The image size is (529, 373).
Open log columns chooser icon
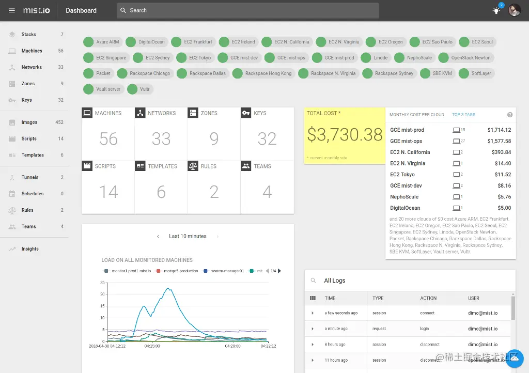pyautogui.click(x=313, y=298)
